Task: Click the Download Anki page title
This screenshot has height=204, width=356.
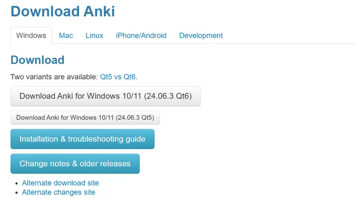Action: coord(63,11)
